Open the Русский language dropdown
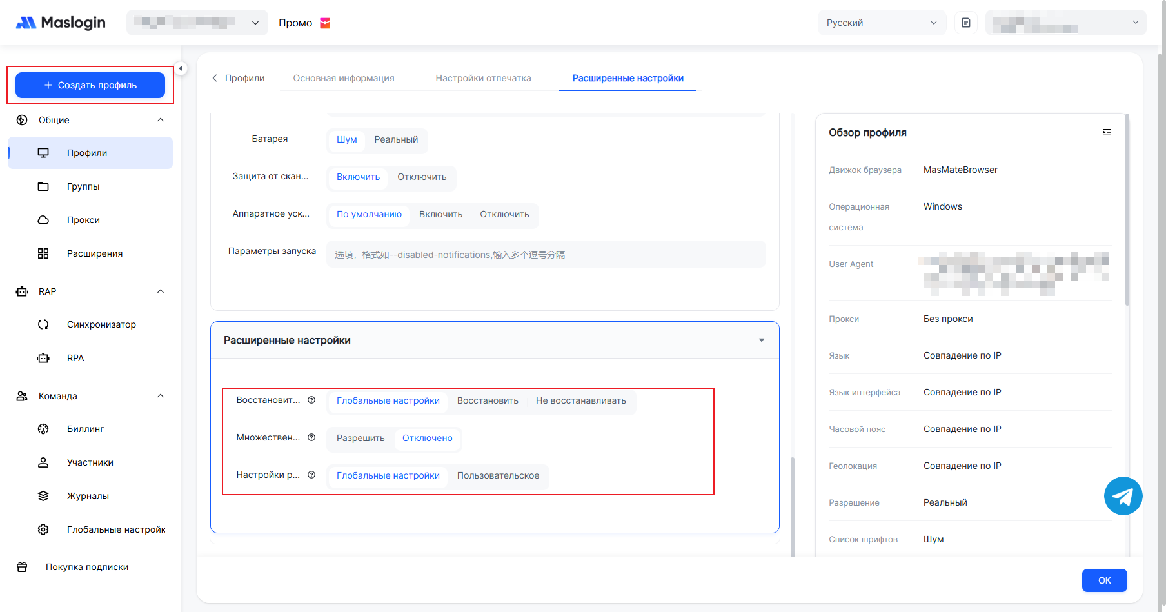The height and width of the screenshot is (612, 1166). point(881,23)
